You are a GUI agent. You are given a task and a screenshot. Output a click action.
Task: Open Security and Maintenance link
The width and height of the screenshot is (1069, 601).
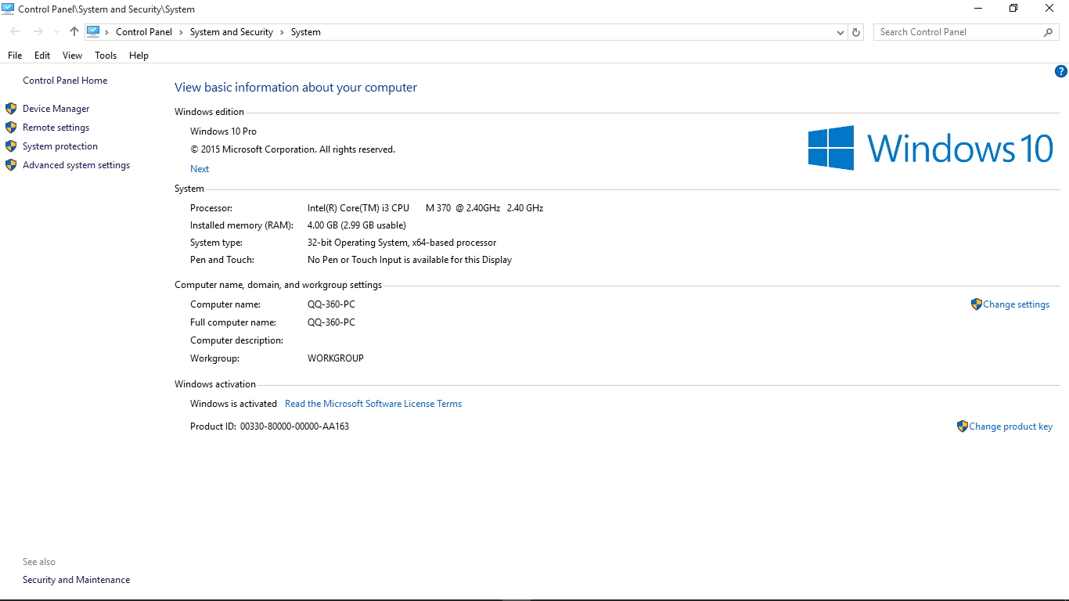[x=77, y=580]
